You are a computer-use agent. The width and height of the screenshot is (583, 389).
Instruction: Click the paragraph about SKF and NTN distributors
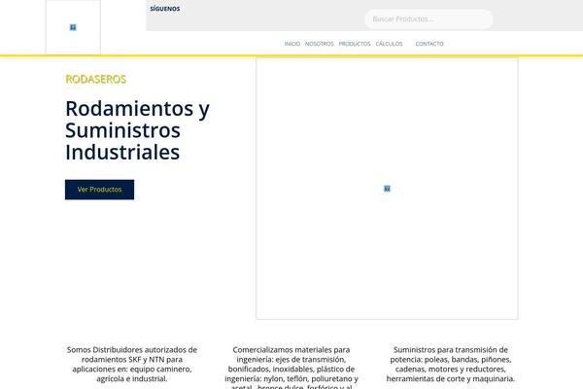(x=132, y=364)
